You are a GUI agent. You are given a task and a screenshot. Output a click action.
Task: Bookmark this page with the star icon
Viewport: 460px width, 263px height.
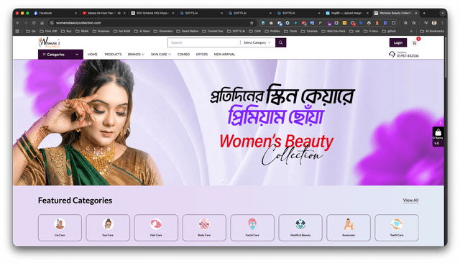(252, 23)
